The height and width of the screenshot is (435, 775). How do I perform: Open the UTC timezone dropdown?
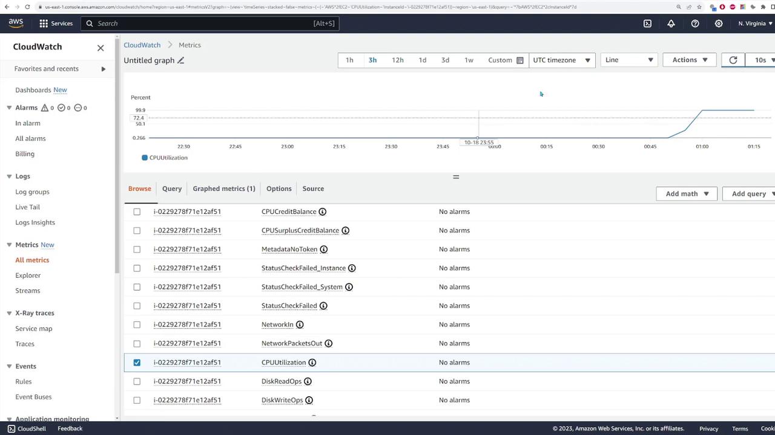[x=561, y=60]
